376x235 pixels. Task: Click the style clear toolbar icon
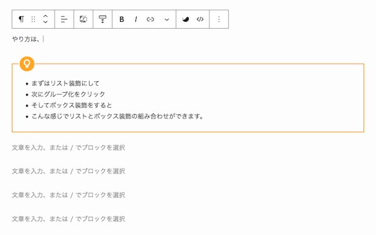83,19
